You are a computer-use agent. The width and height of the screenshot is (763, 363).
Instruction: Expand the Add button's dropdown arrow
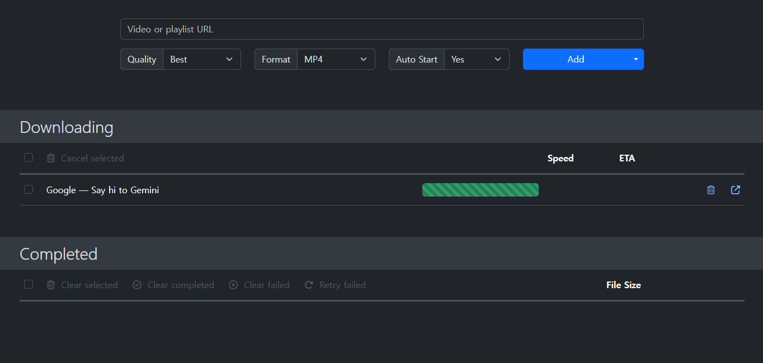click(x=635, y=59)
